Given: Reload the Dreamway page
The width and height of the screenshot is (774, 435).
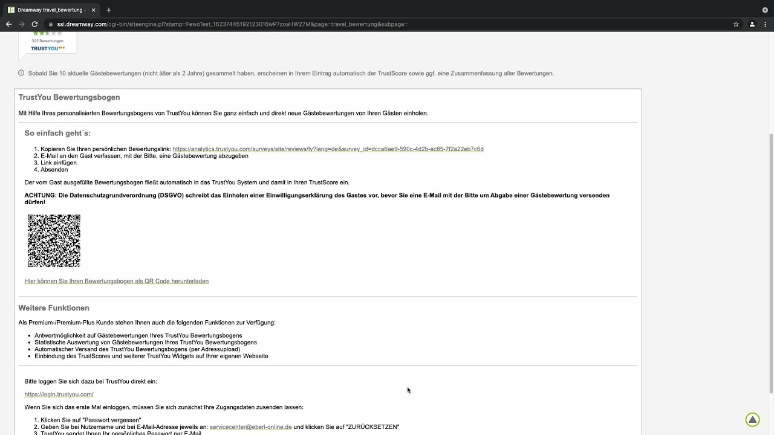Looking at the screenshot, I should coord(34,24).
